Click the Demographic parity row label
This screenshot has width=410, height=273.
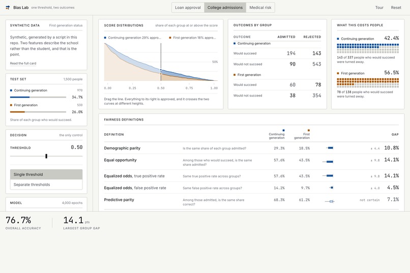click(x=122, y=148)
